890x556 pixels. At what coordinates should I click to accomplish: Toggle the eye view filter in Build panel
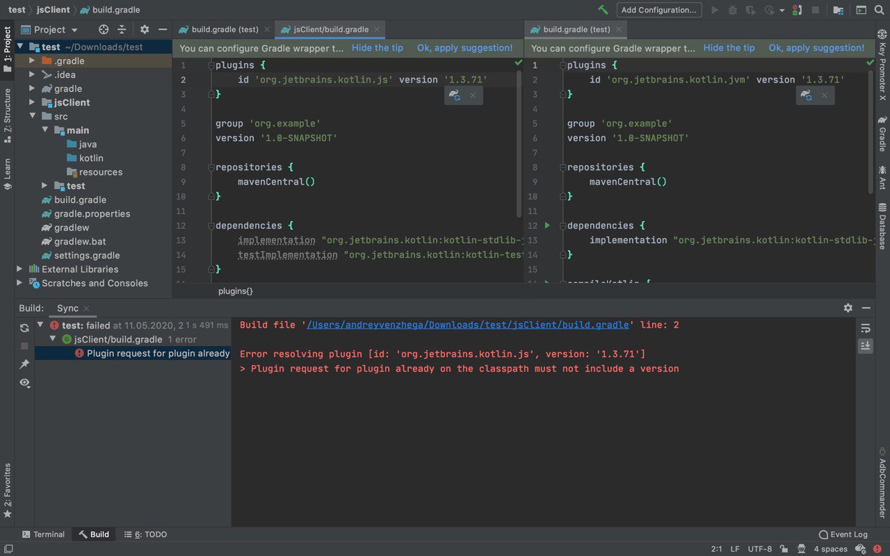[24, 382]
